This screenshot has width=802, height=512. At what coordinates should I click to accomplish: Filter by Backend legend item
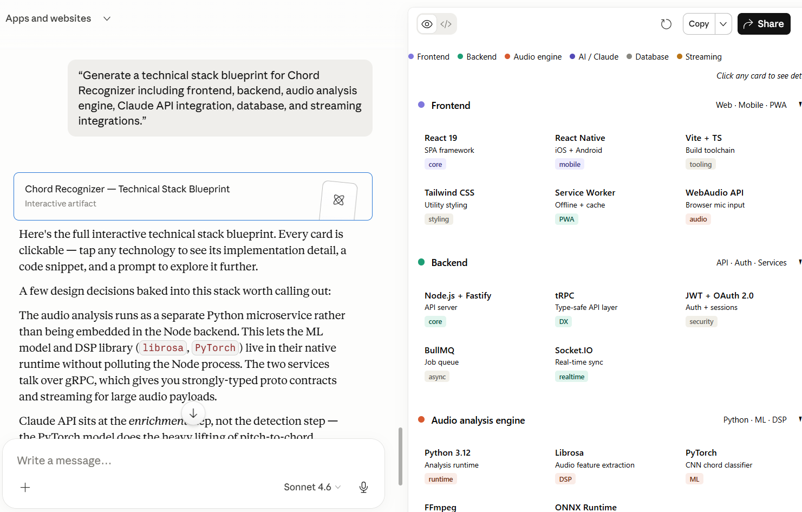click(x=477, y=57)
